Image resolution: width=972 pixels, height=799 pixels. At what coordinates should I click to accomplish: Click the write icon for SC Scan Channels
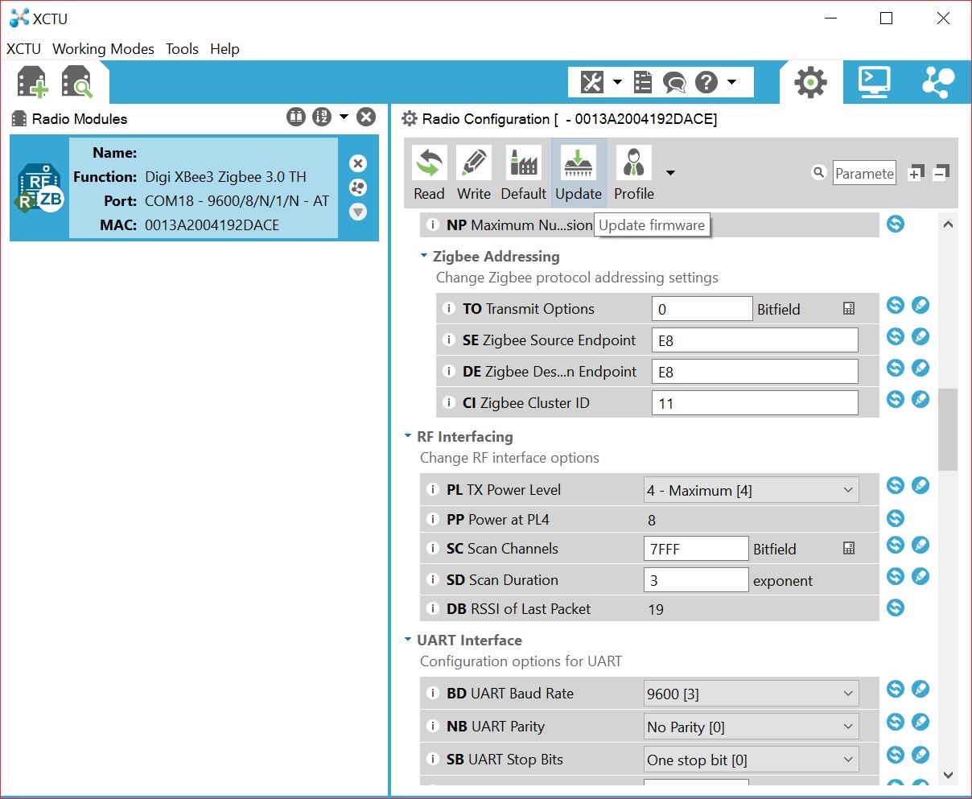tap(921, 545)
